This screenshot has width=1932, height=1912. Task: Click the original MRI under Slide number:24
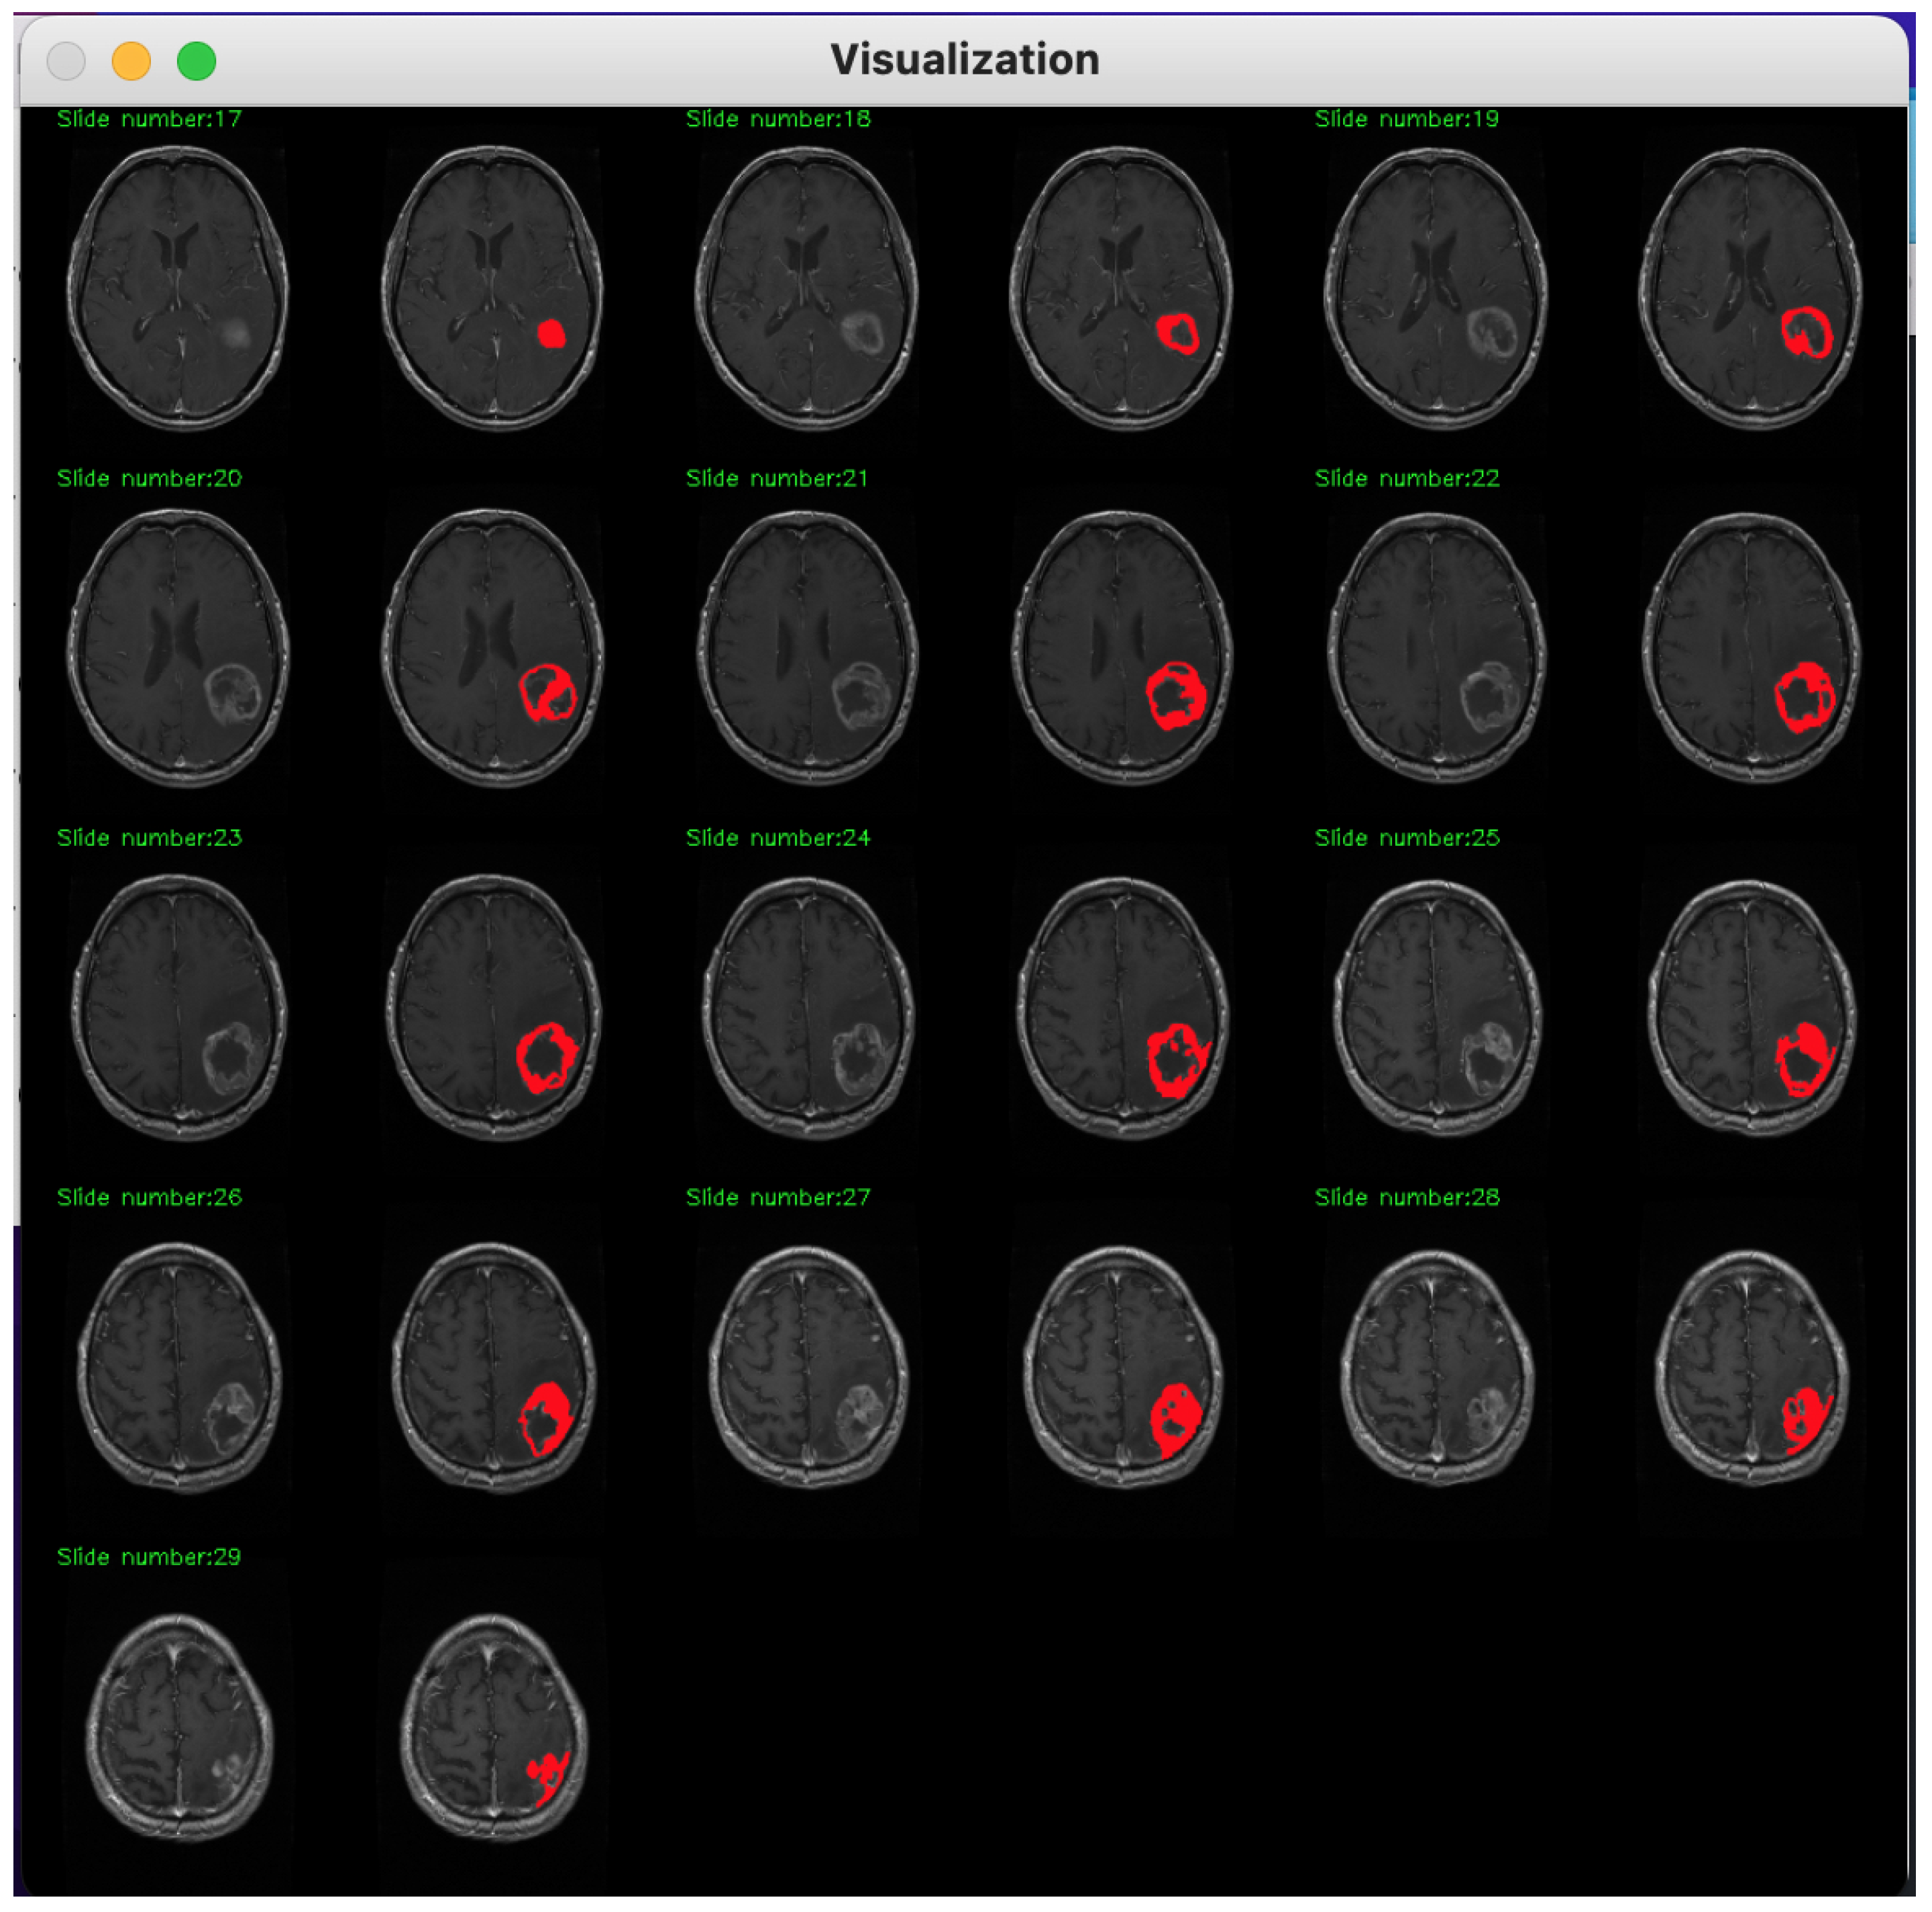[807, 1007]
